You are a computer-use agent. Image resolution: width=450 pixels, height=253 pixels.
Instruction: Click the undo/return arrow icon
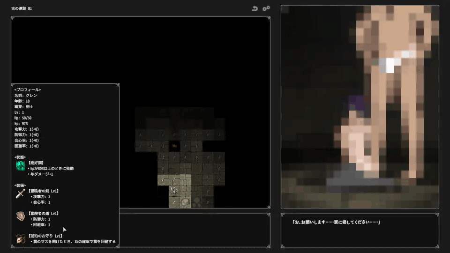coord(255,8)
